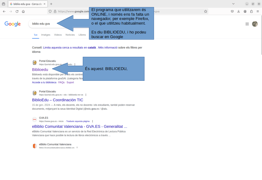Open the 'Més informació' link

tap(108, 48)
